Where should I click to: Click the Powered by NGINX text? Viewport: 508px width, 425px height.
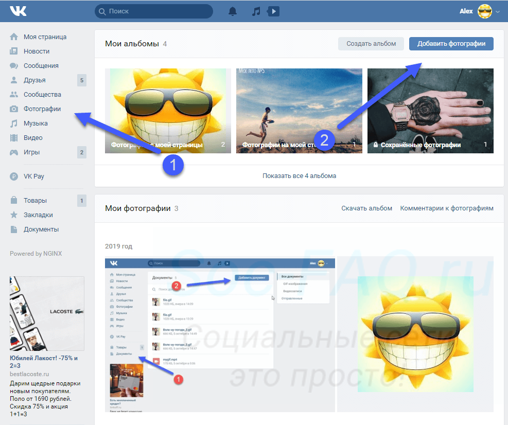pos(36,254)
